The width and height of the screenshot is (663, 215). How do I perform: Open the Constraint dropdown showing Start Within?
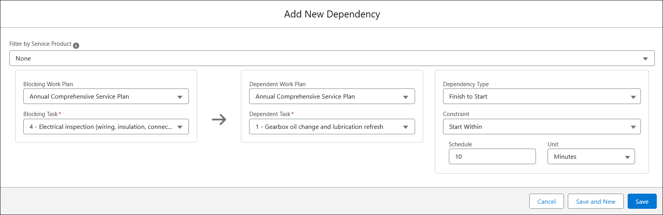542,127
